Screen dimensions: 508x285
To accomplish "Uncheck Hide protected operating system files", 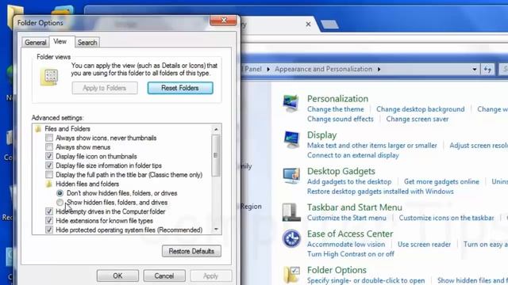I will tap(49, 230).
